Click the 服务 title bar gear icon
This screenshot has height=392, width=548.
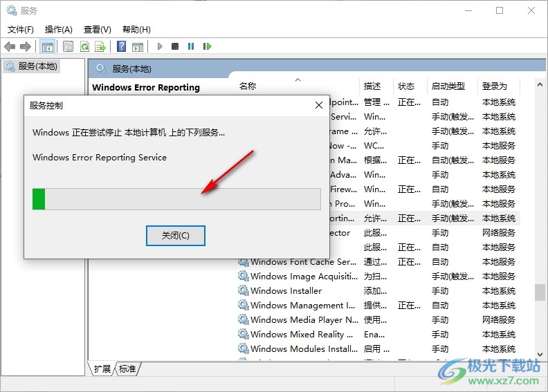(12, 10)
